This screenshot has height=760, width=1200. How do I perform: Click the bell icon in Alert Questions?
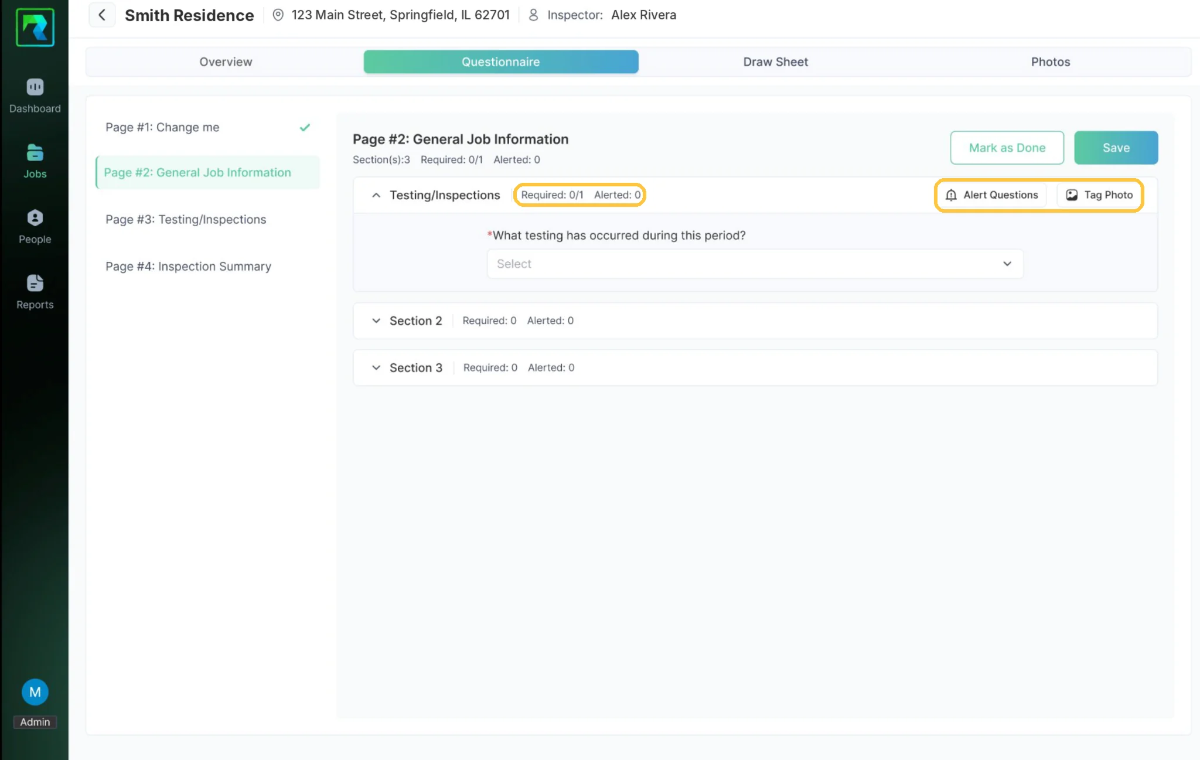point(951,195)
